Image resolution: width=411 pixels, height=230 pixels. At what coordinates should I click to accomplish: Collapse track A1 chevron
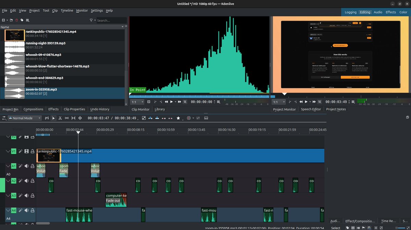click(8, 166)
